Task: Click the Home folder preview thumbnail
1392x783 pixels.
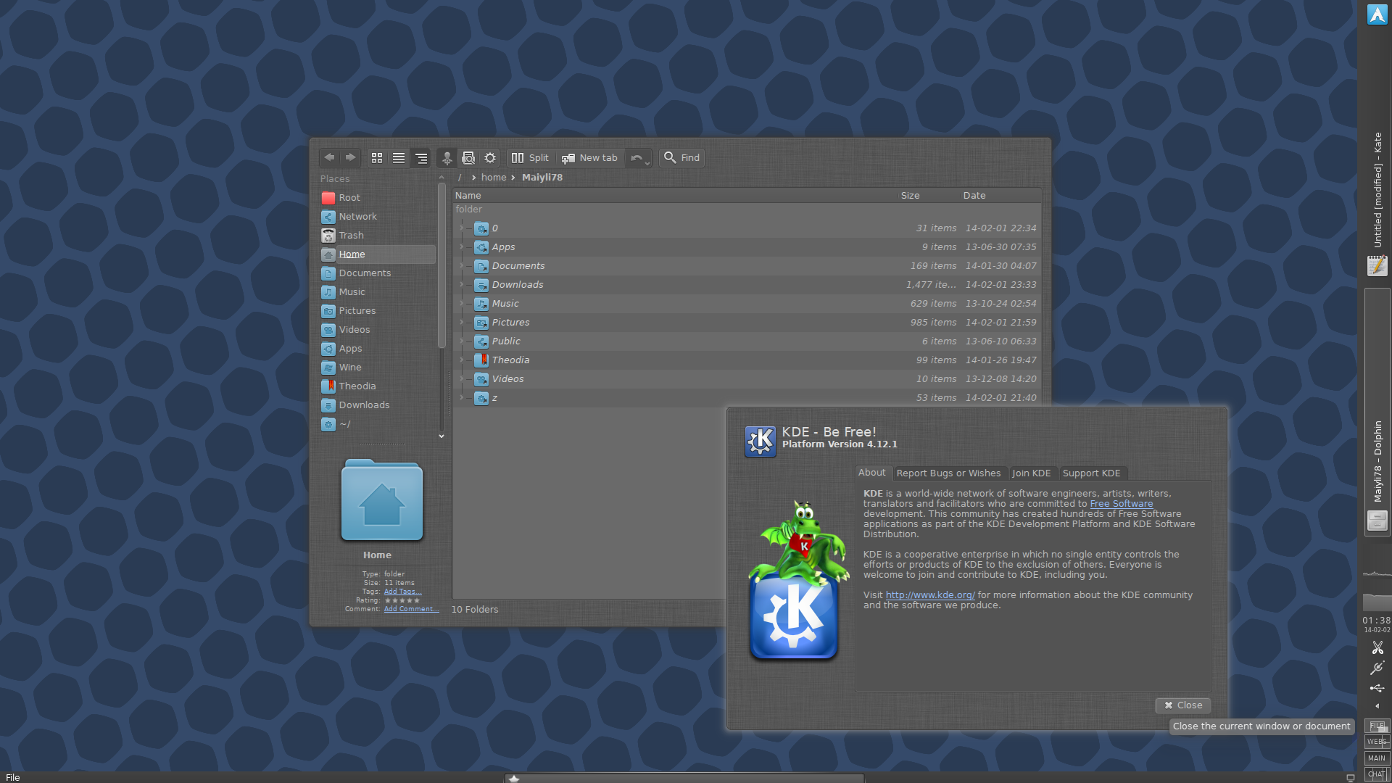Action: click(x=382, y=500)
